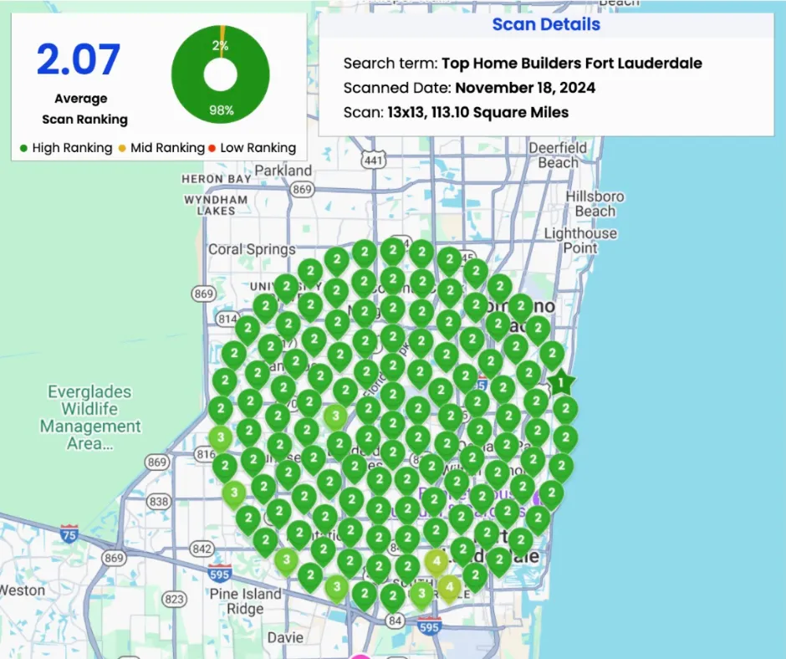
Task: Click the Parkland map label
Action: pos(283,171)
